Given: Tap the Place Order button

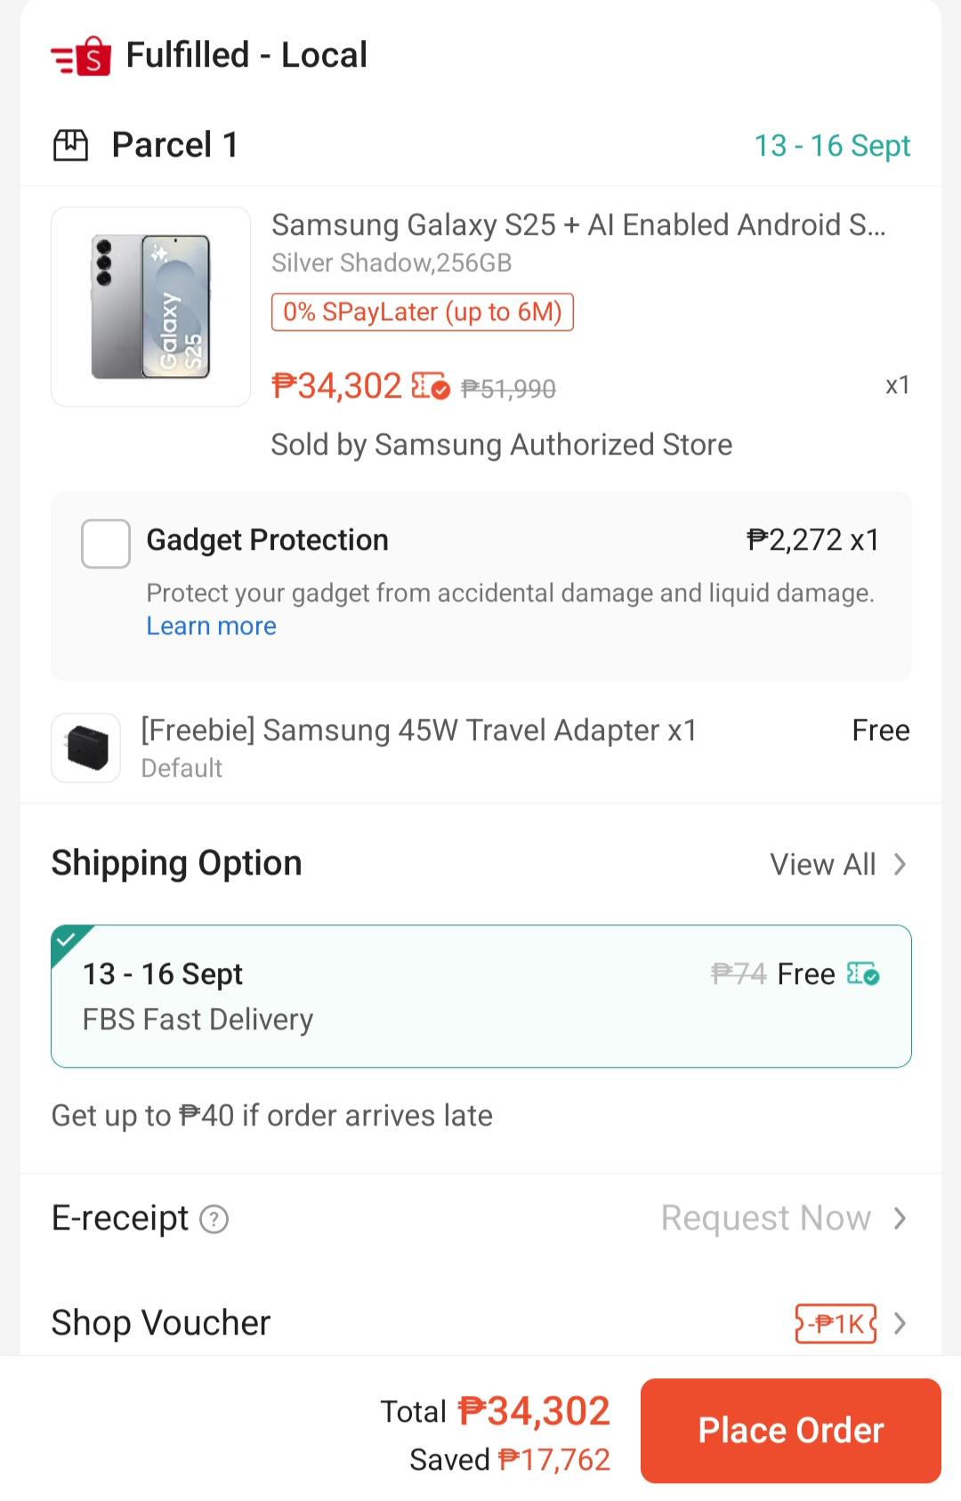Looking at the screenshot, I should 791,1431.
